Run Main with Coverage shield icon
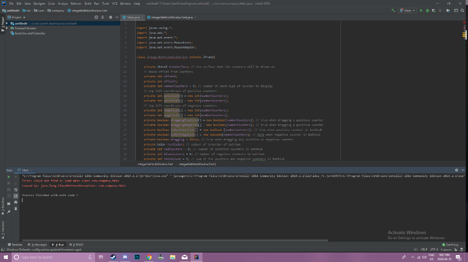 (x=433, y=11)
